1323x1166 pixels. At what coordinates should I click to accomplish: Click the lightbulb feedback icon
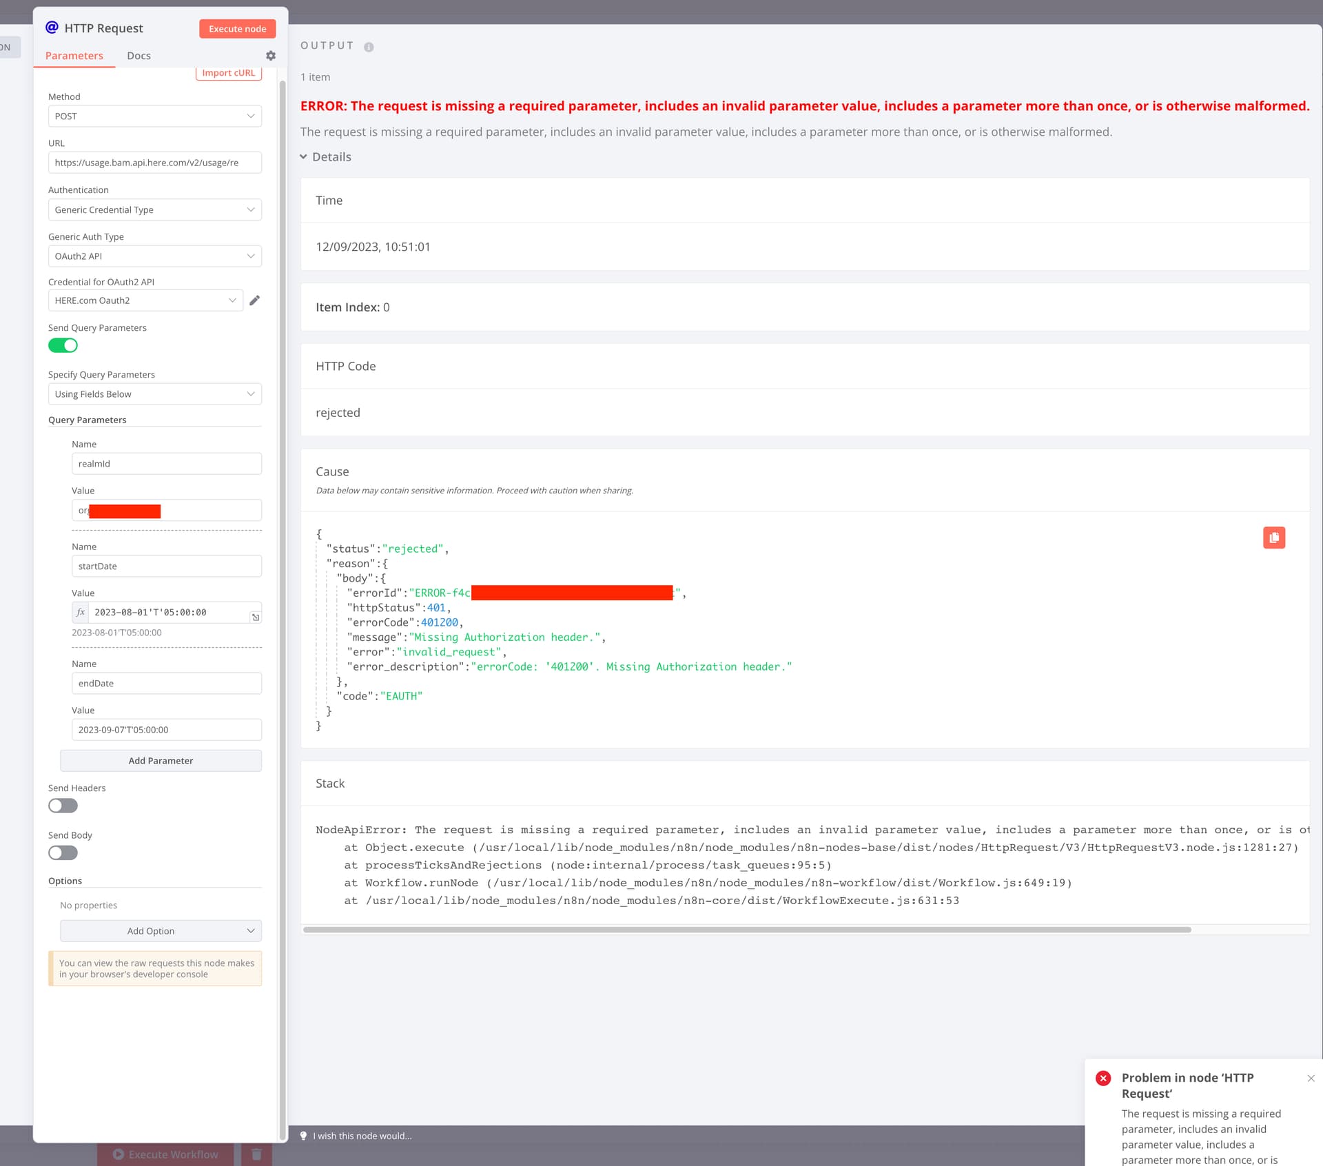click(303, 1136)
